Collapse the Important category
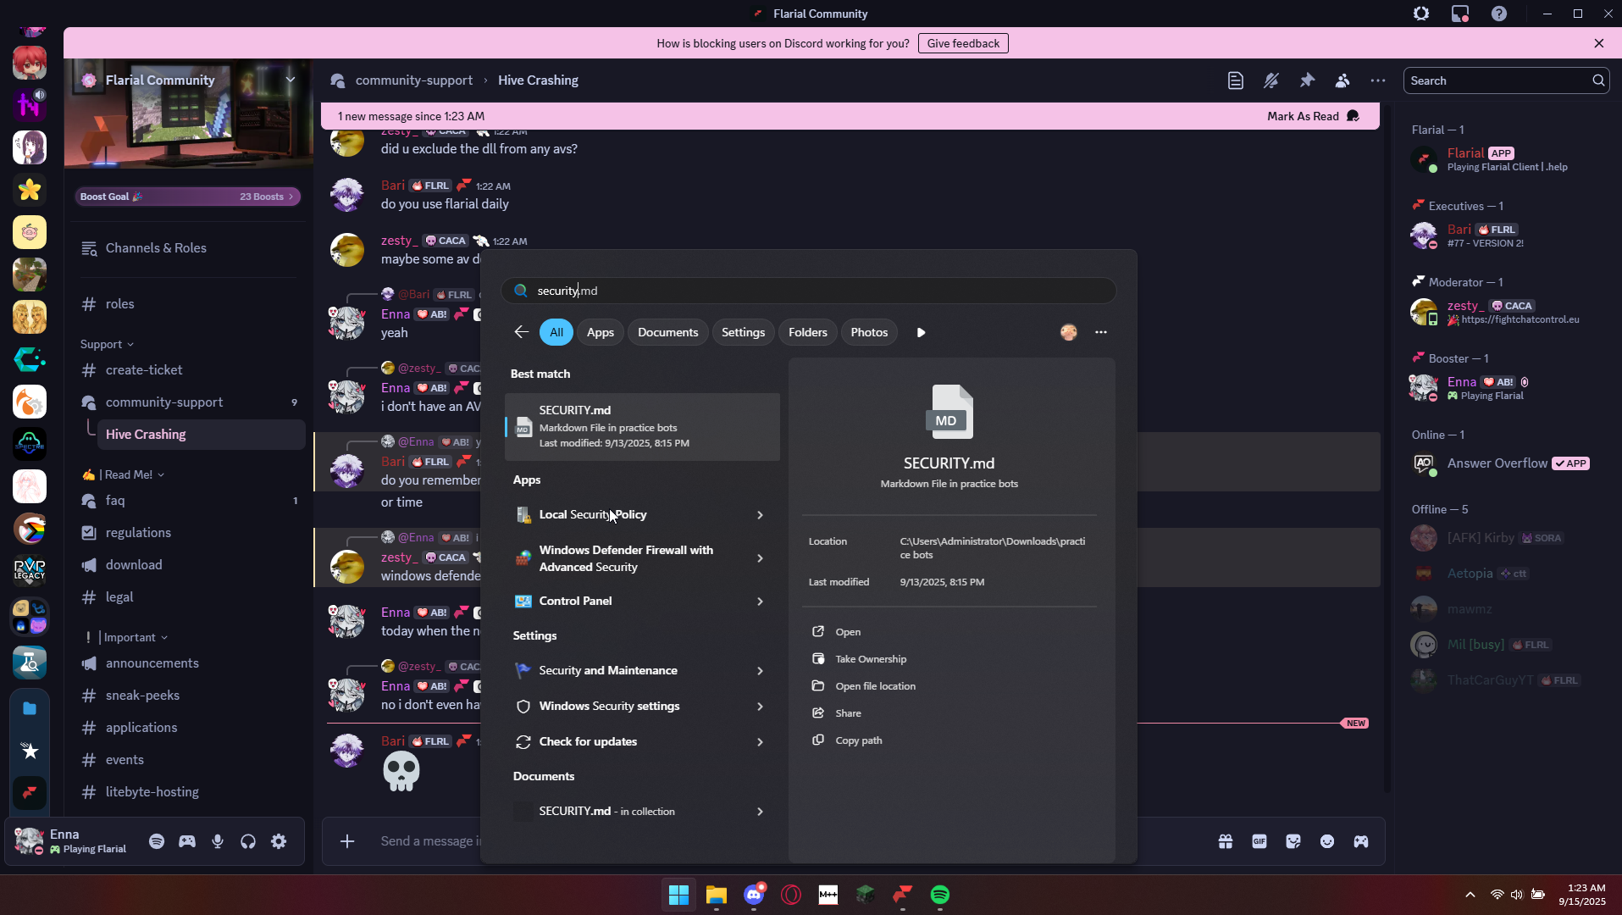 127,637
